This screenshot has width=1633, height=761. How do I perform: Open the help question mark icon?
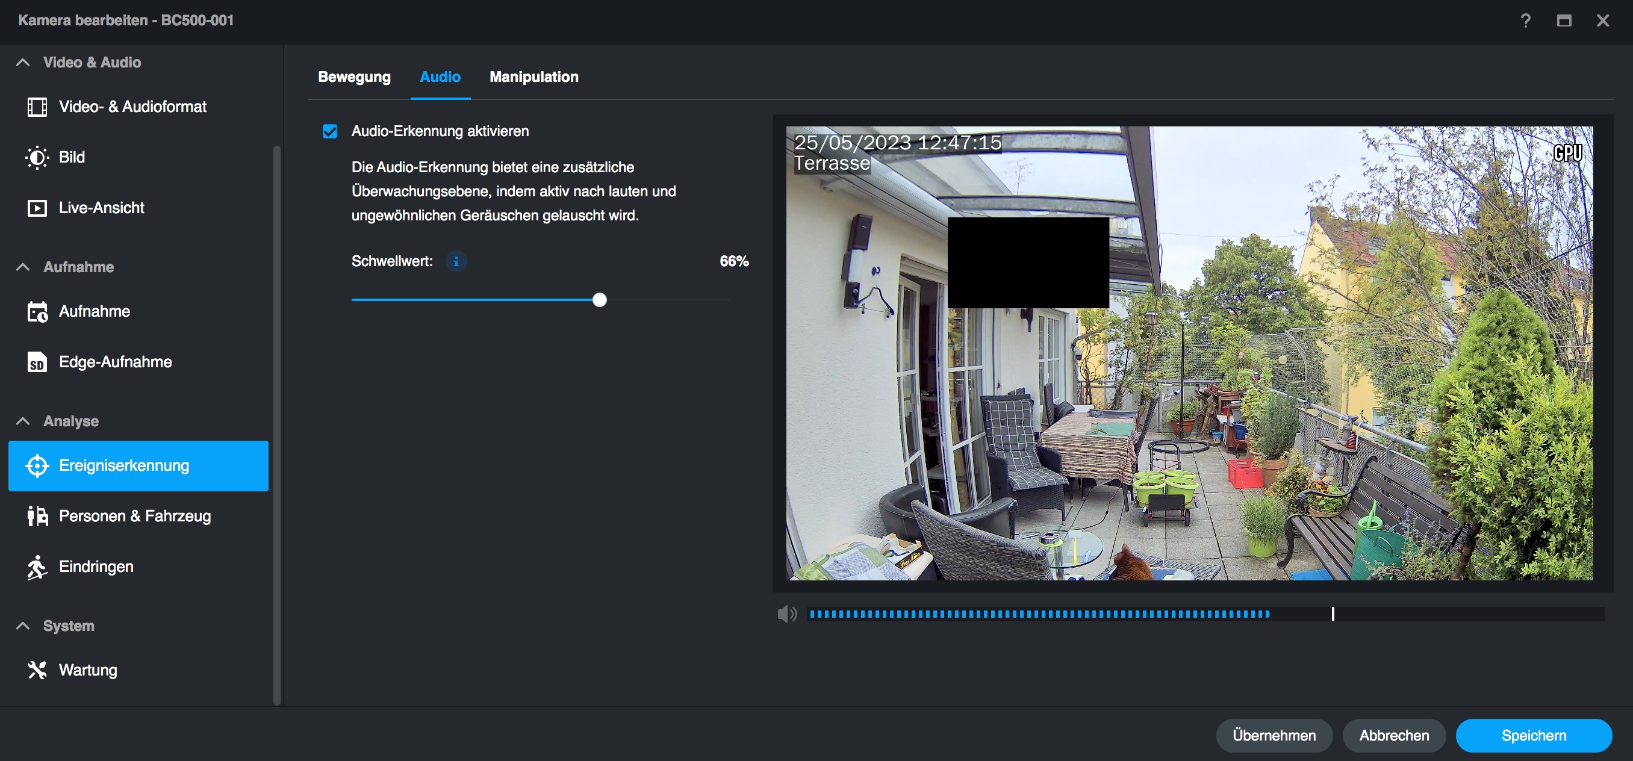tap(1525, 21)
